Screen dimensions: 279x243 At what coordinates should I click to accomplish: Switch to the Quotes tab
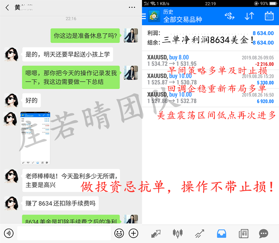(156, 233)
